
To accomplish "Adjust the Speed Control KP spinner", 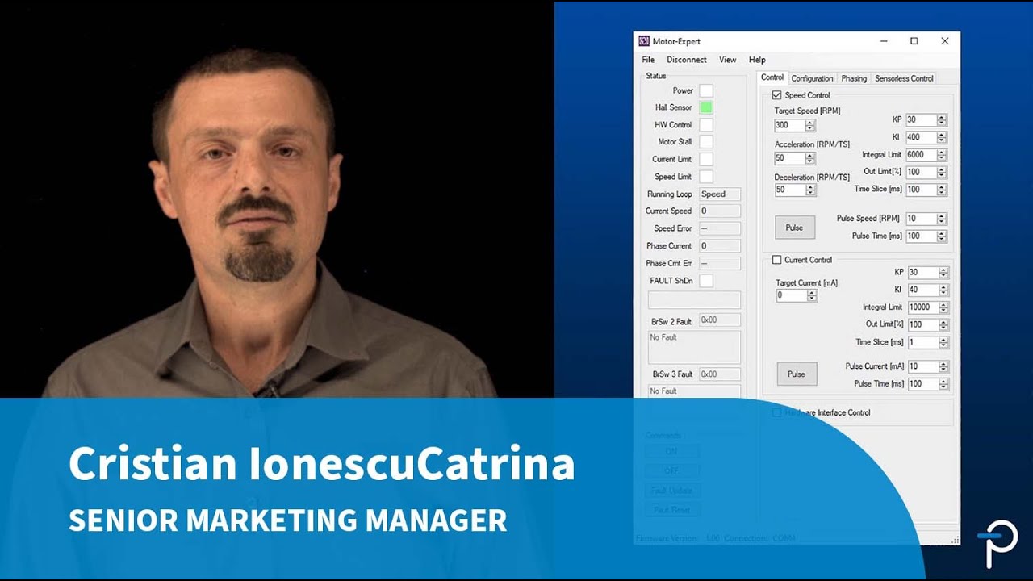I will click(942, 119).
